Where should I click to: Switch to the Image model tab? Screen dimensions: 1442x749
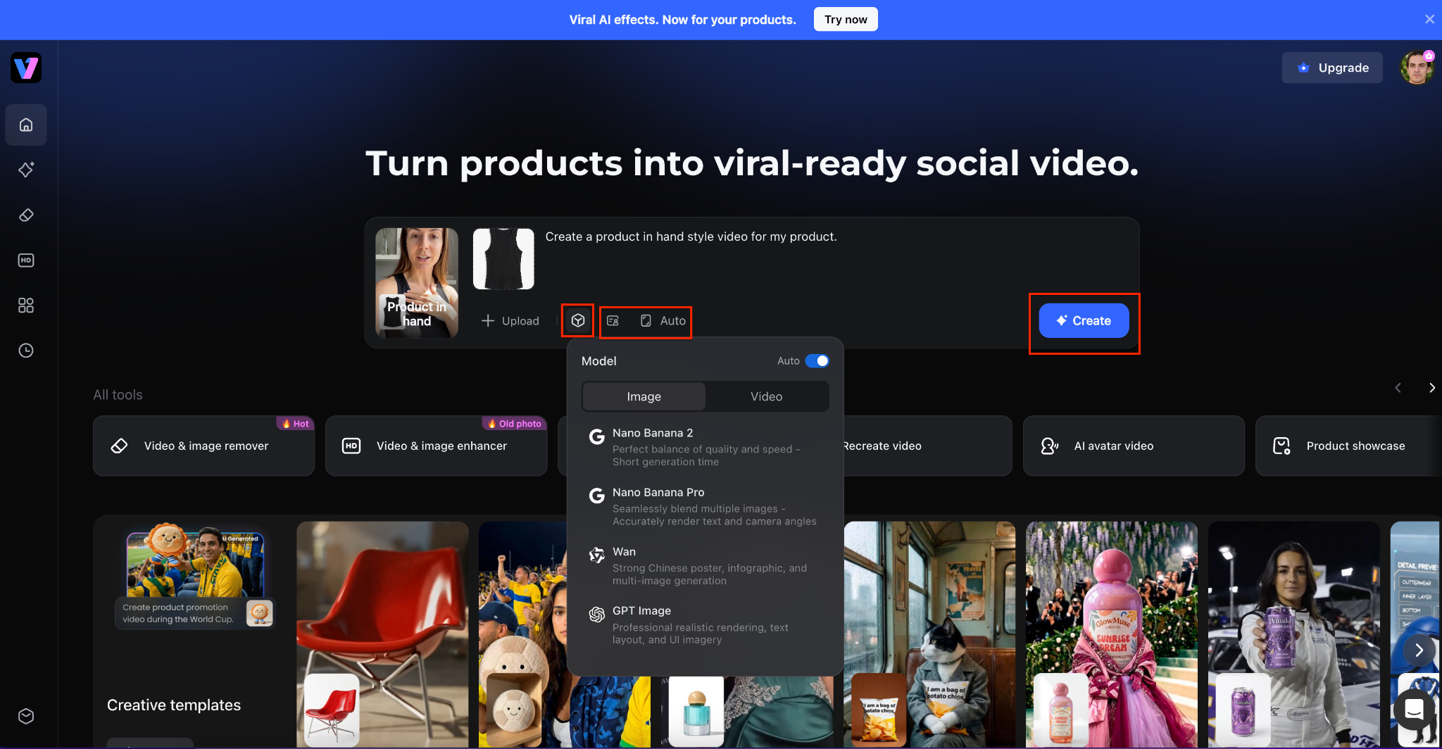coord(644,396)
